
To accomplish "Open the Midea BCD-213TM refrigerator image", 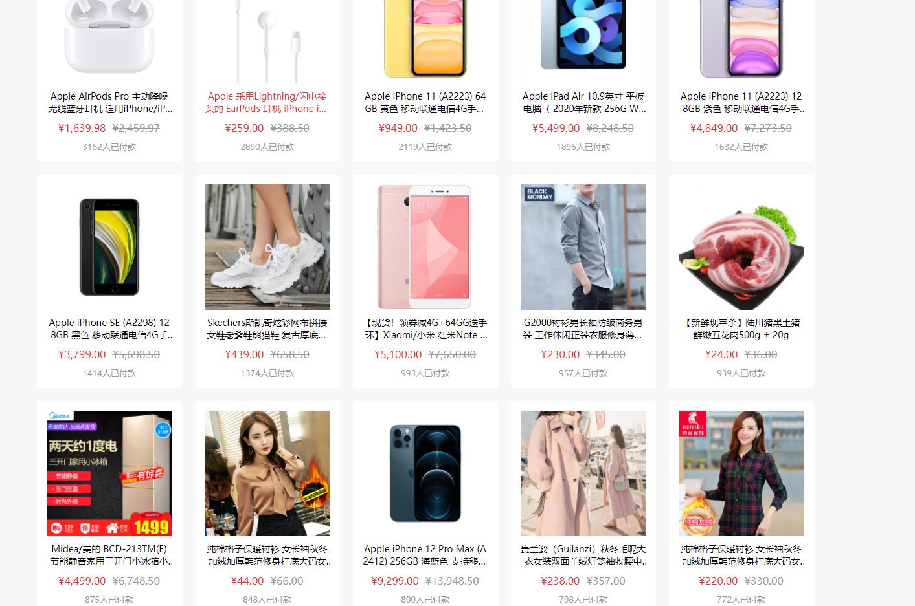I will click(x=109, y=473).
